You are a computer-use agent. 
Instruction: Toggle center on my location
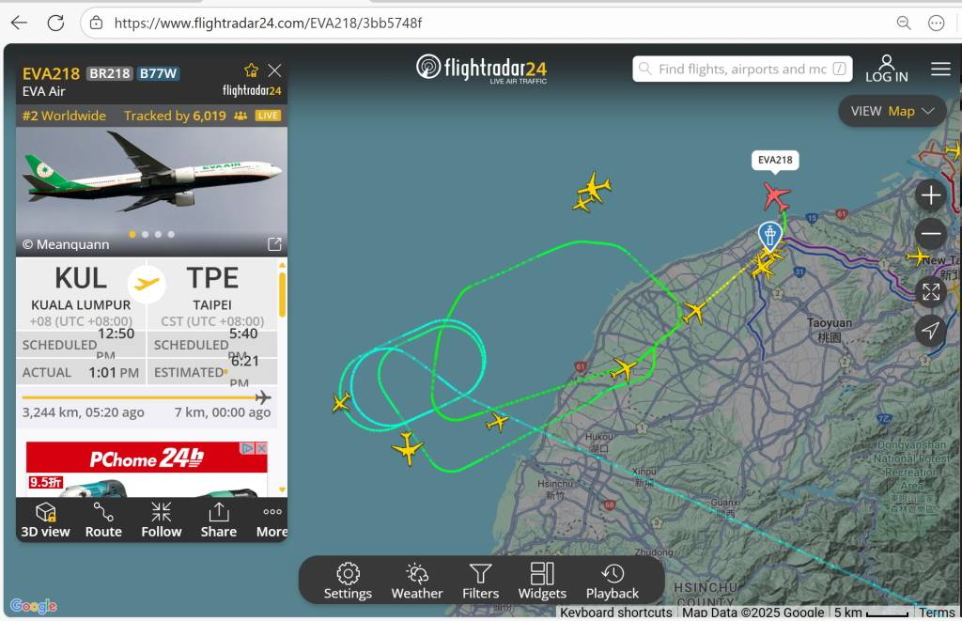coord(931,330)
